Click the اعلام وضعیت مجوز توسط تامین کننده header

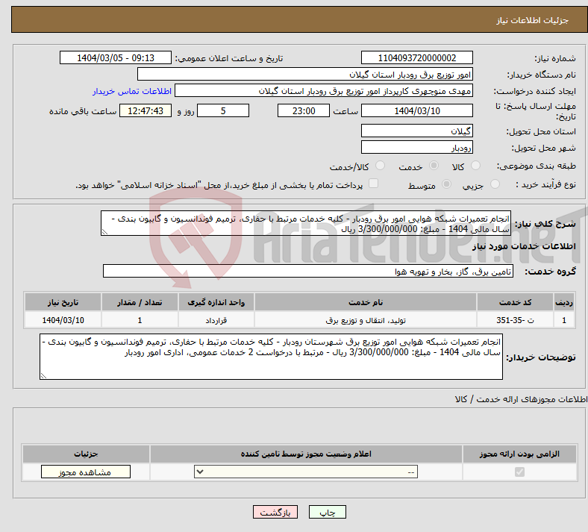tap(306, 454)
